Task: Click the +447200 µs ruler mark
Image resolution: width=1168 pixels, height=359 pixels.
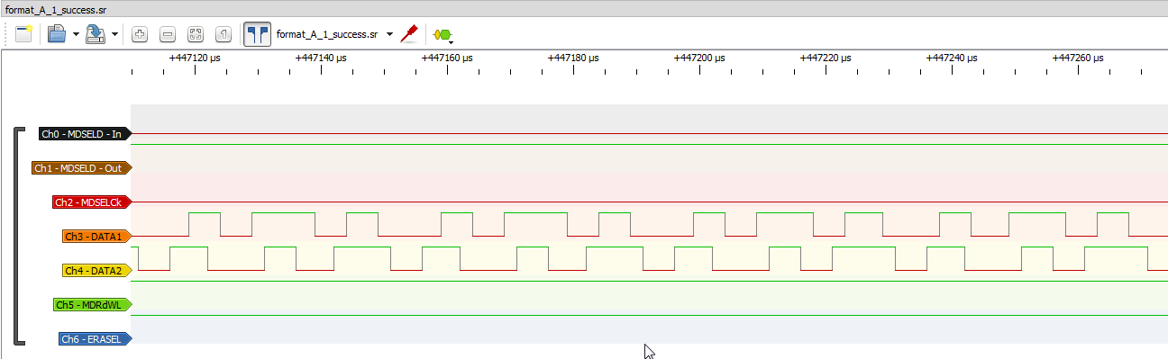Action: tap(699, 58)
